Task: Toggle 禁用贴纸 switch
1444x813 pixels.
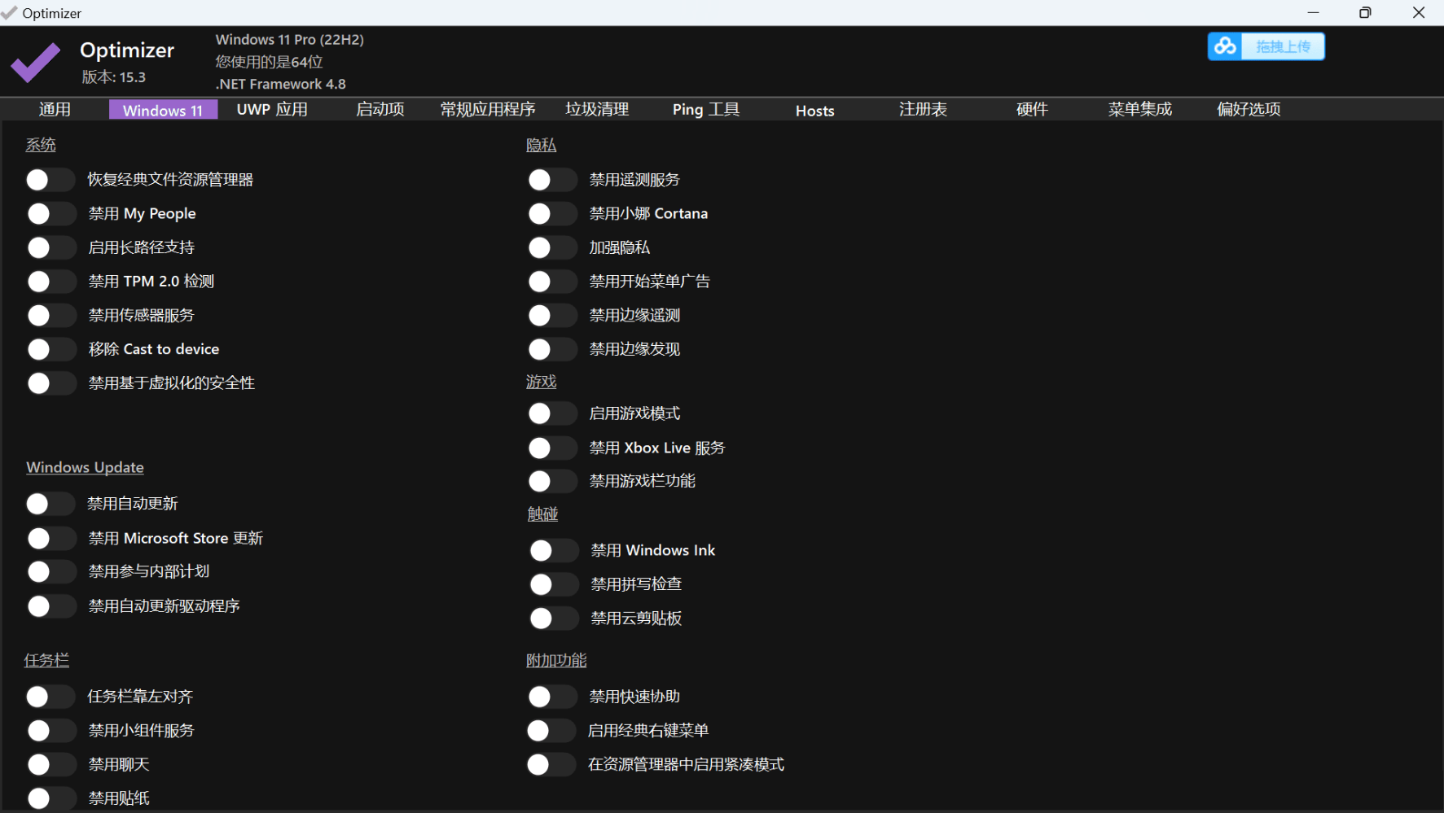Action: pos(50,798)
